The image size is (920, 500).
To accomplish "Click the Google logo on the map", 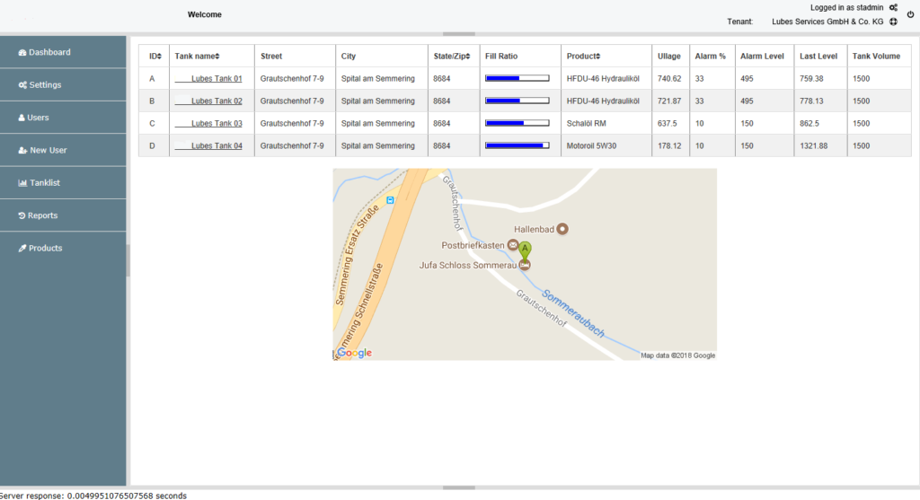I will [x=354, y=352].
